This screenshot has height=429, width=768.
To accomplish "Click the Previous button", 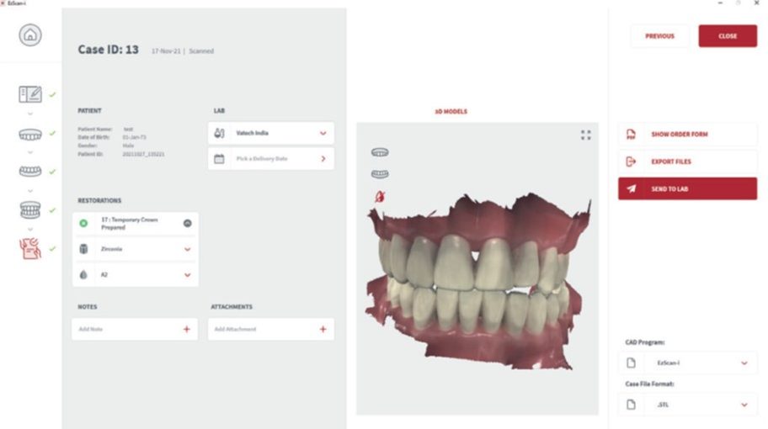I will tap(659, 36).
